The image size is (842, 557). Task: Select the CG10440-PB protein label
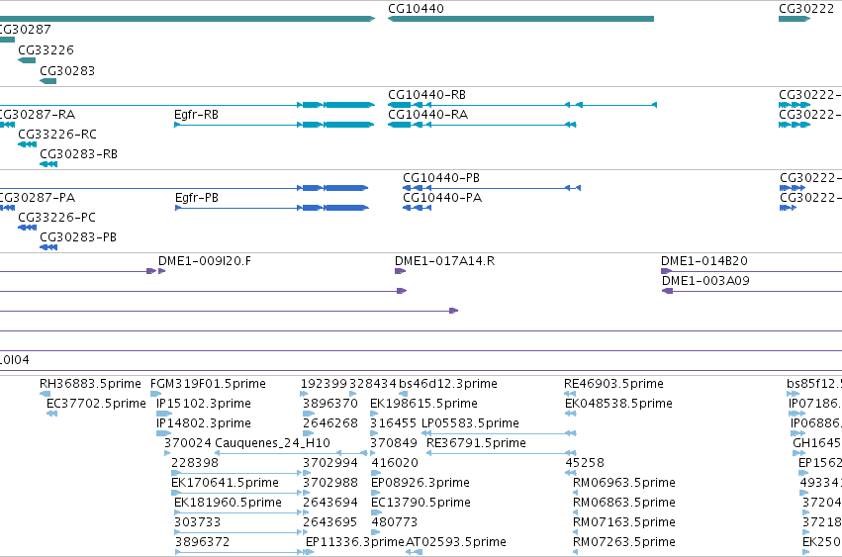441,178
